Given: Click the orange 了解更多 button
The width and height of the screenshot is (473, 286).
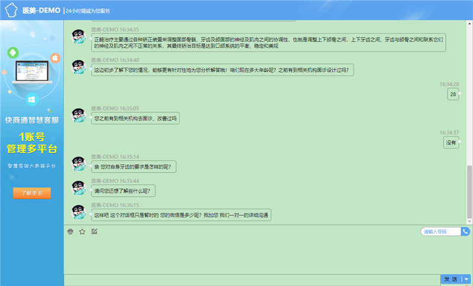Looking at the screenshot, I should pos(32,193).
